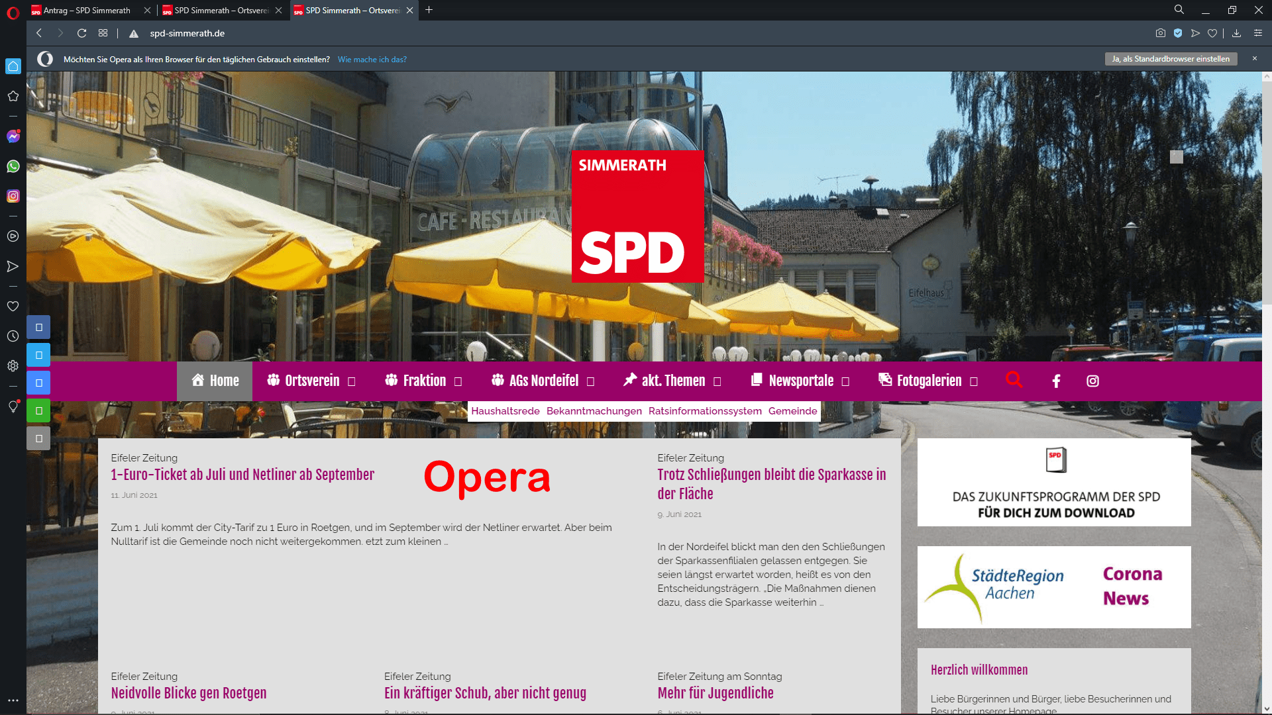Open a new tab with plus button
The width and height of the screenshot is (1272, 715).
click(x=429, y=10)
